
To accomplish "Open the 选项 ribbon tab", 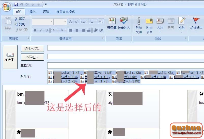I will (46, 12).
